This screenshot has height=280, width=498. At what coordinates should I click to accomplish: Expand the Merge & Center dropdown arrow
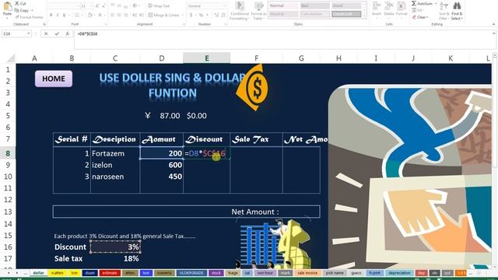[x=183, y=15]
